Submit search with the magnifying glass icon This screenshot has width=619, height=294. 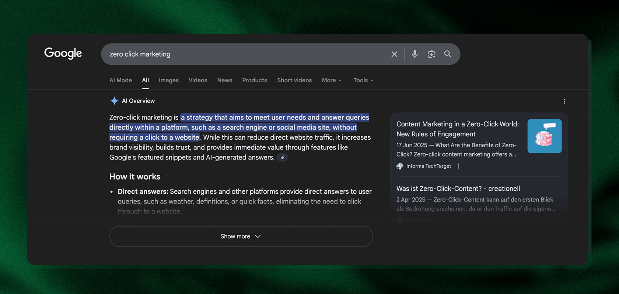[448, 54]
